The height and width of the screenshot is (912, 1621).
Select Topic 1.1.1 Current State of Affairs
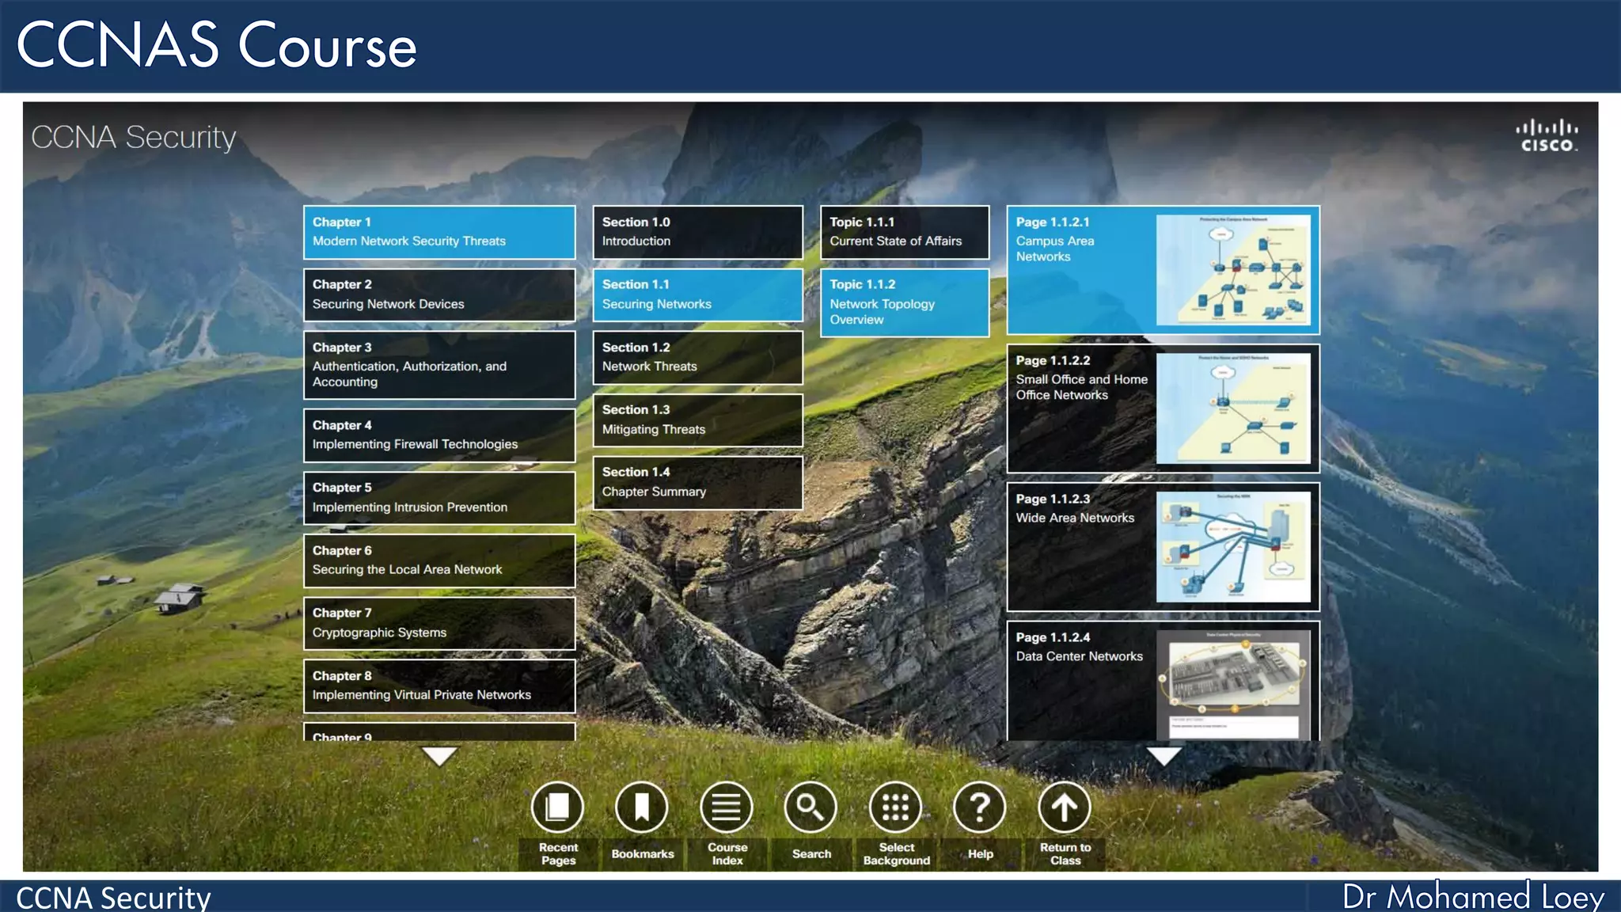pyautogui.click(x=905, y=232)
